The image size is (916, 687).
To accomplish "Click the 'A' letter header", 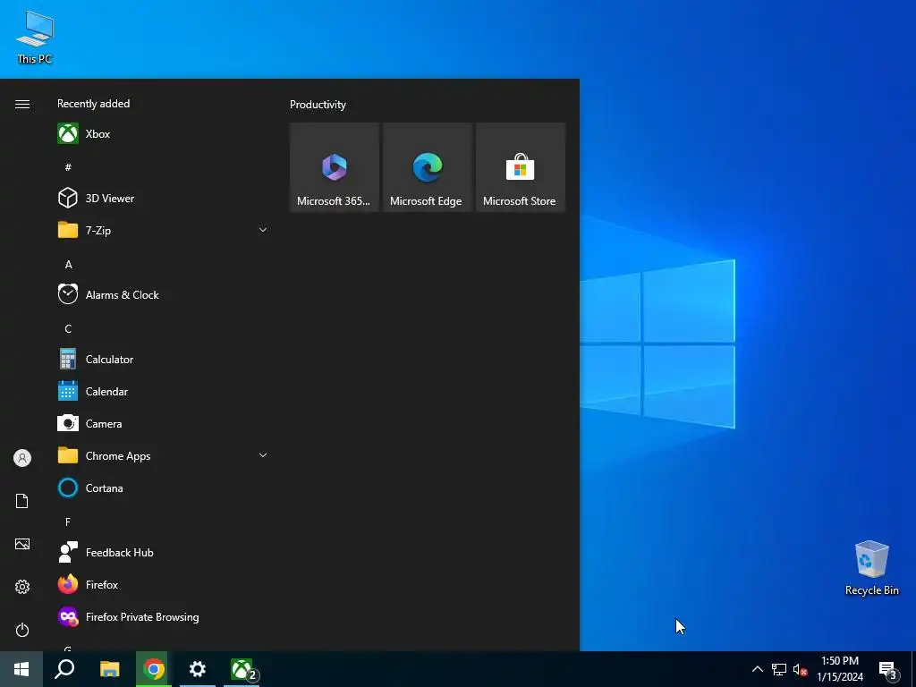I will tap(68, 265).
